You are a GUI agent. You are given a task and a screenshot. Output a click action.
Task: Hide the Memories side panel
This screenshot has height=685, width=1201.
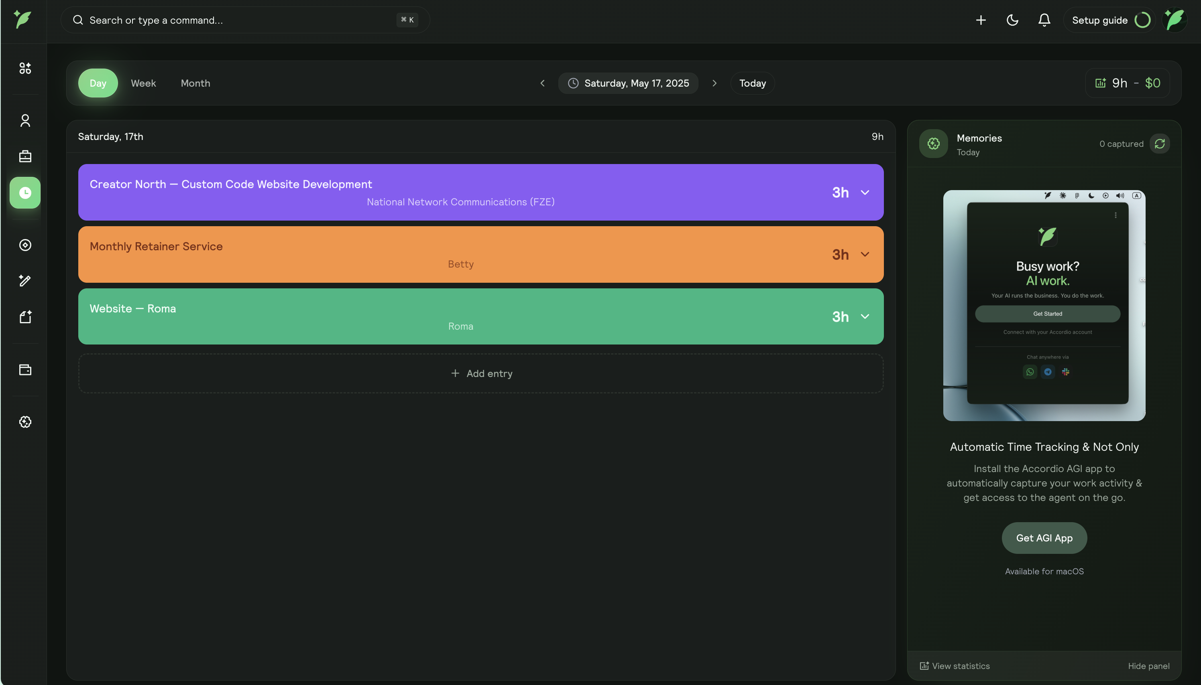[x=1148, y=666]
